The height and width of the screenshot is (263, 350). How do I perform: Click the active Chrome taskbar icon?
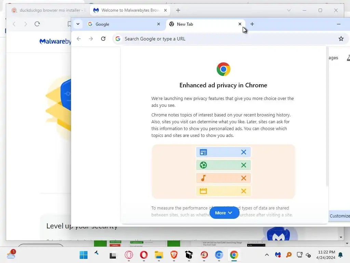coord(234,255)
